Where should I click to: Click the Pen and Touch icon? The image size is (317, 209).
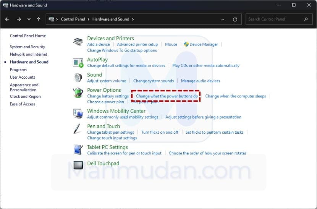coord(78,129)
